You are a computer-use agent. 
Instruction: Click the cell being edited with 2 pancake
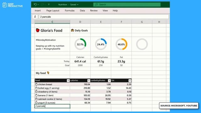pyautogui.click(x=52, y=106)
